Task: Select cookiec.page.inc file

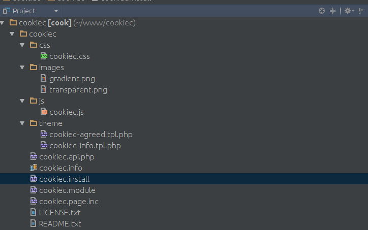Action: [69, 202]
